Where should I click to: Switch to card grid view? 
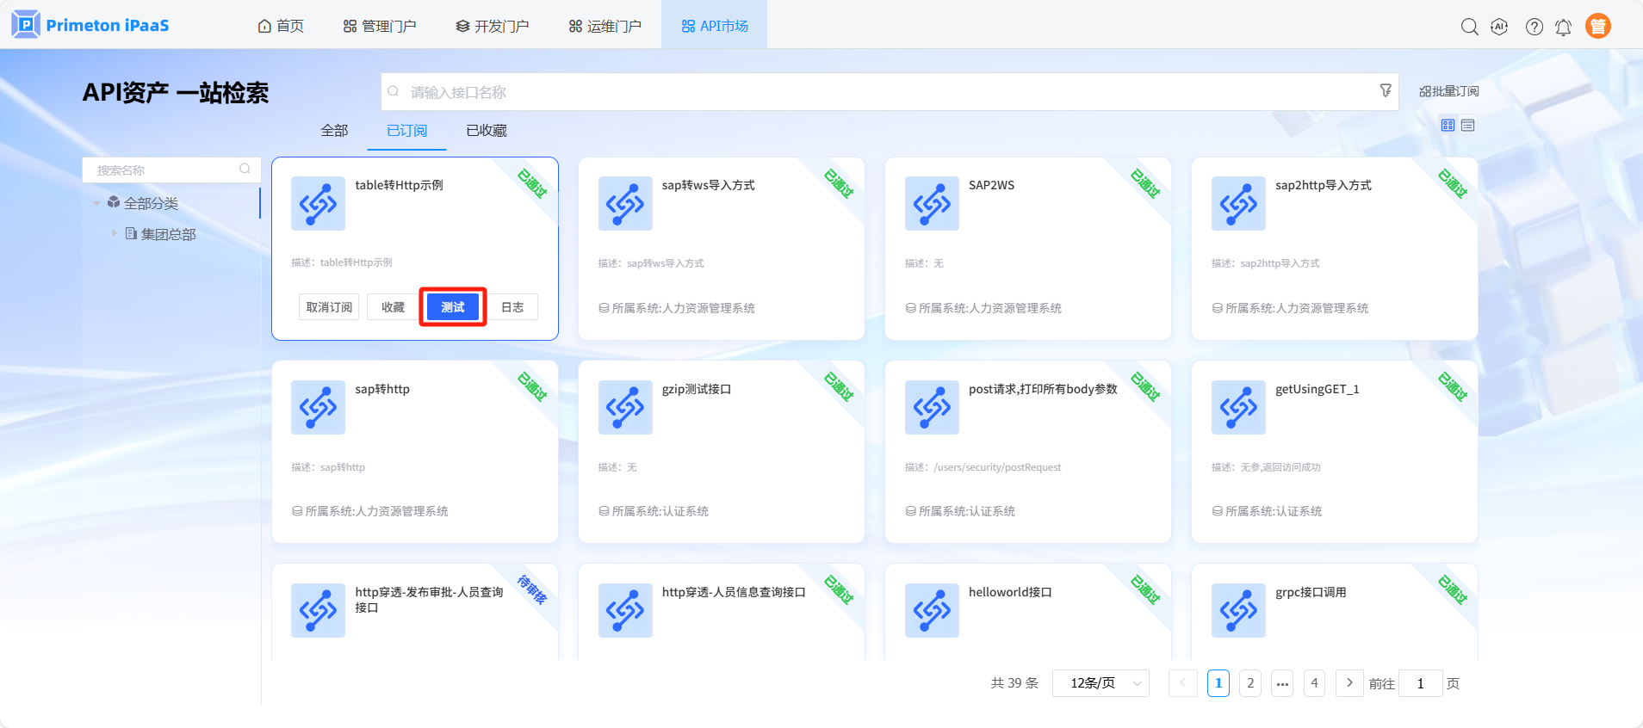pos(1448,126)
